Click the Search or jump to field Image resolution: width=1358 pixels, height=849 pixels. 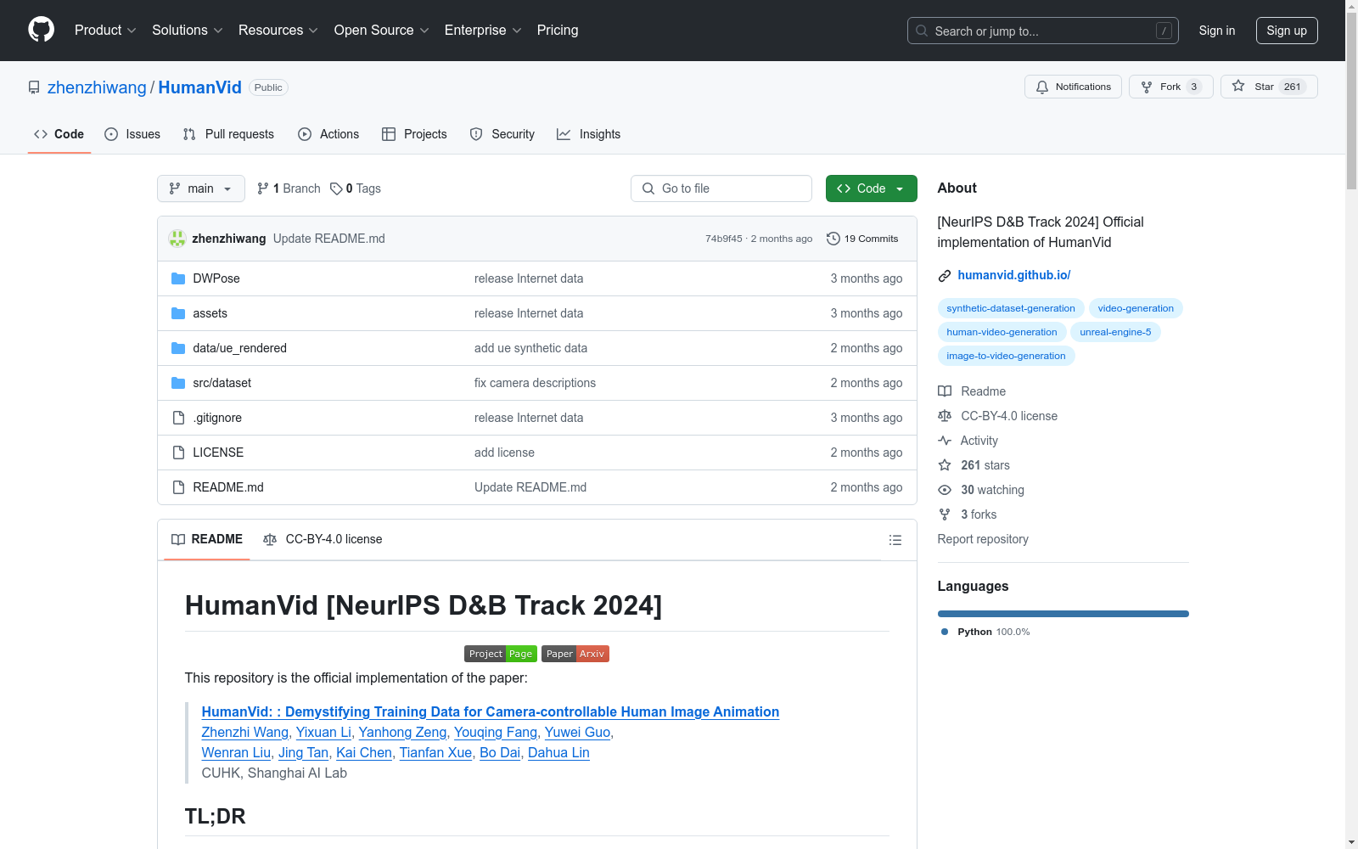coord(1043,31)
